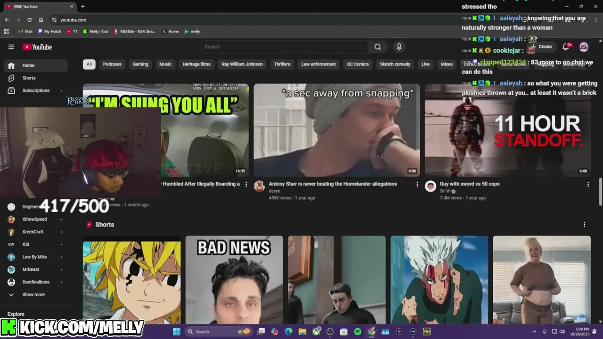
Task: Reload the page
Action: pos(29,20)
